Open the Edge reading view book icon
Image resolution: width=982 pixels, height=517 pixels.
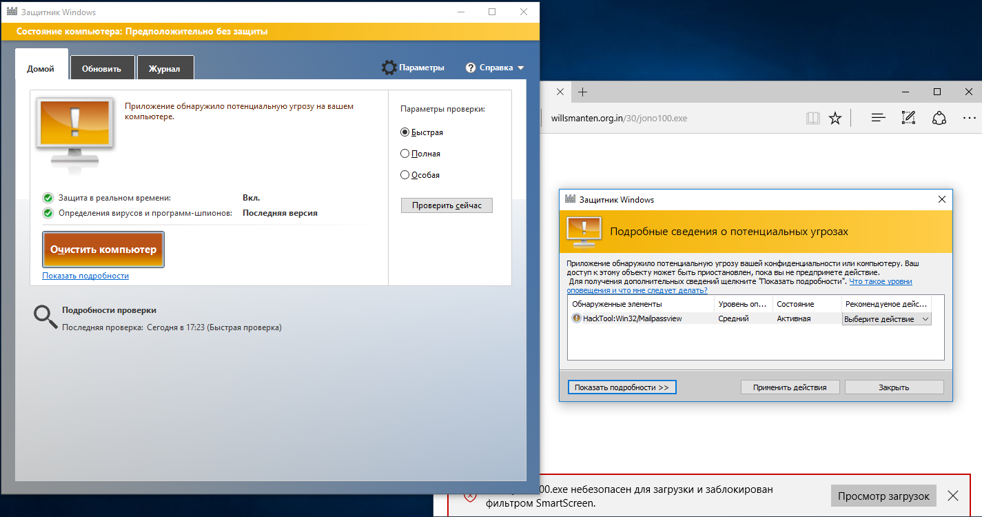coord(813,118)
